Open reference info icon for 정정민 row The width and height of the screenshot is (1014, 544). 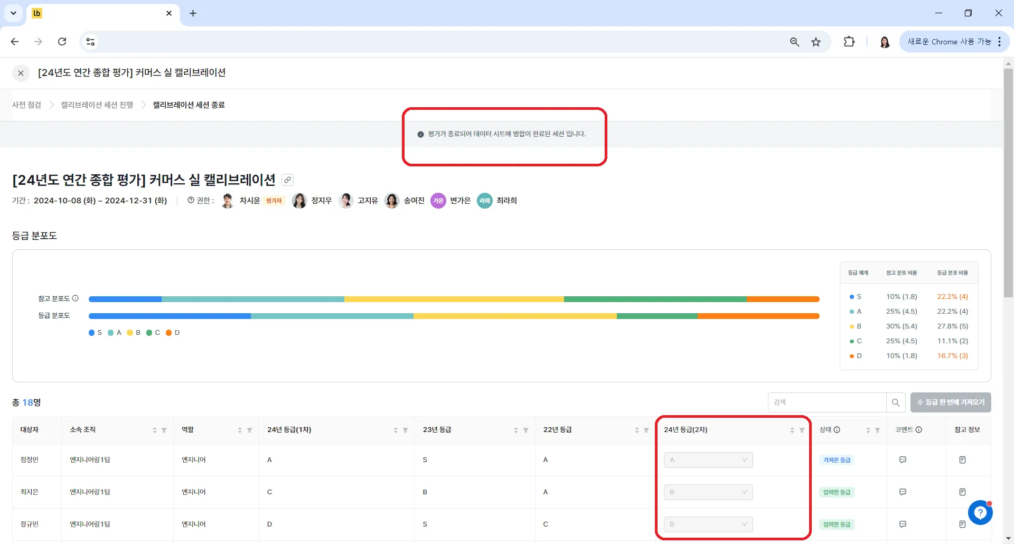tap(962, 460)
